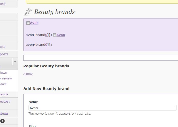The image size is (178, 127).
Task: Open the sidebar item ending in 'items'
Action: point(4,113)
